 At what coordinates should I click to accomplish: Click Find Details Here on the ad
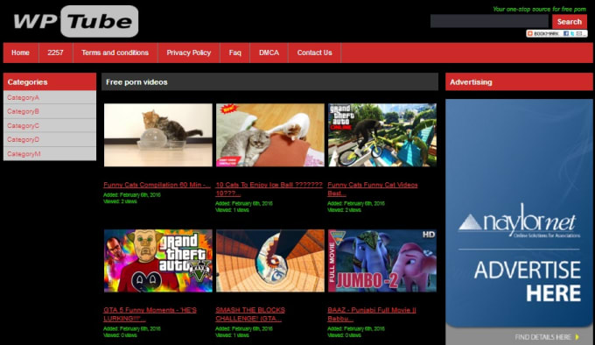(x=543, y=337)
